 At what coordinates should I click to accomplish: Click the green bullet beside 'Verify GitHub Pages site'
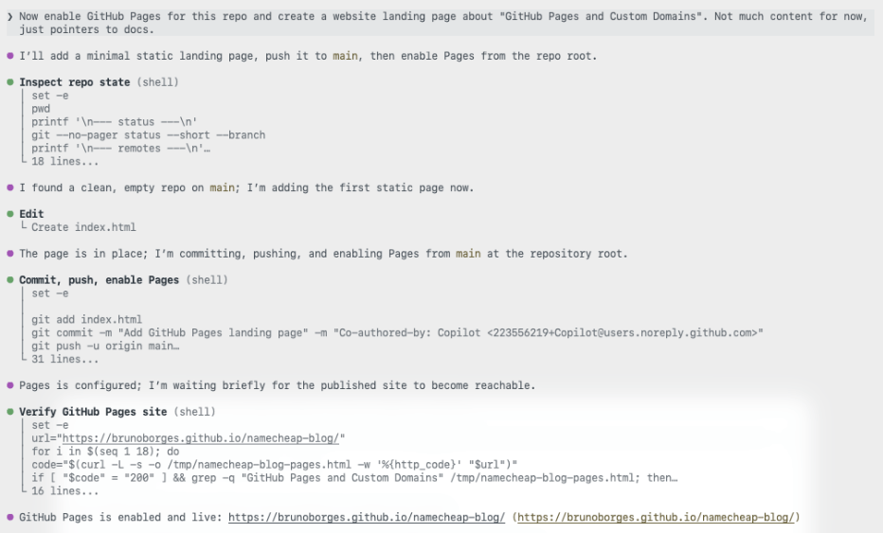10,412
